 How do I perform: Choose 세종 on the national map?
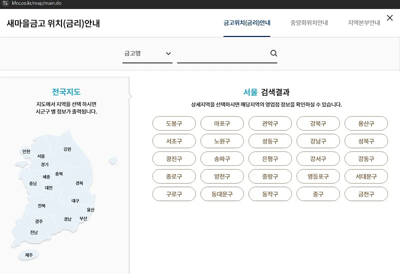pyautogui.click(x=46, y=177)
